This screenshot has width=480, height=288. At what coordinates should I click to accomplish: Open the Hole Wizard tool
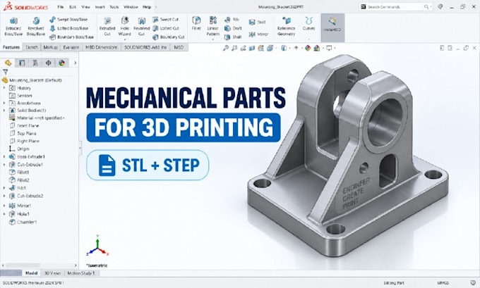(124, 27)
